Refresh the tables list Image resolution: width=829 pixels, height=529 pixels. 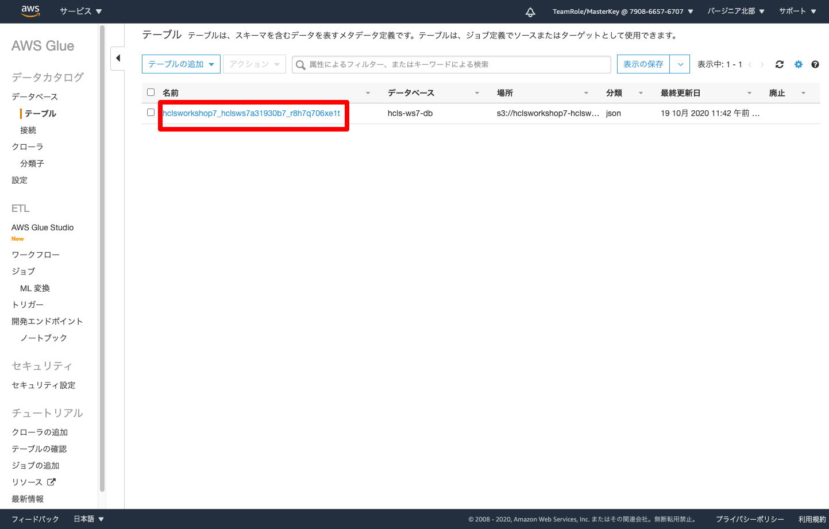[x=780, y=64]
